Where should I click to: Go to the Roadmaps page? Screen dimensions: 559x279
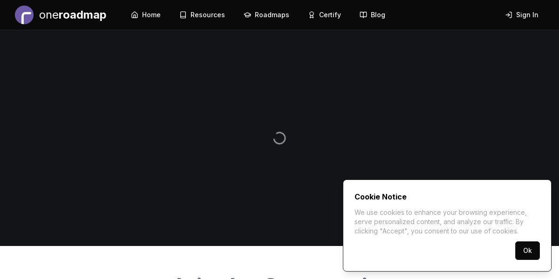pos(266,15)
